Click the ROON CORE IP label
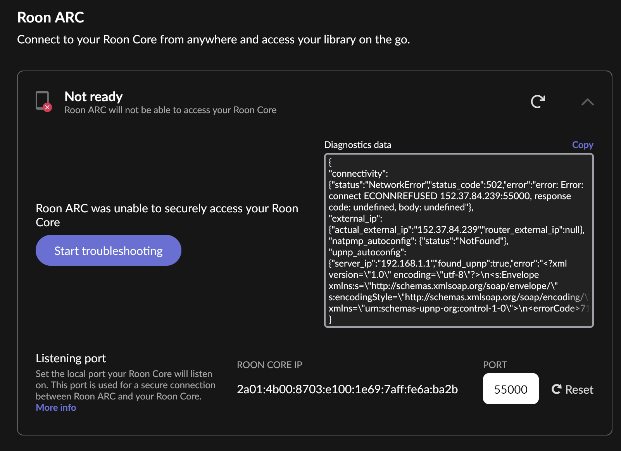Viewport: 621px width, 451px height. [269, 365]
